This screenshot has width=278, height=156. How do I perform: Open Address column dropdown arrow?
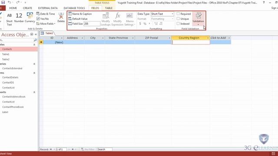click(x=82, y=38)
